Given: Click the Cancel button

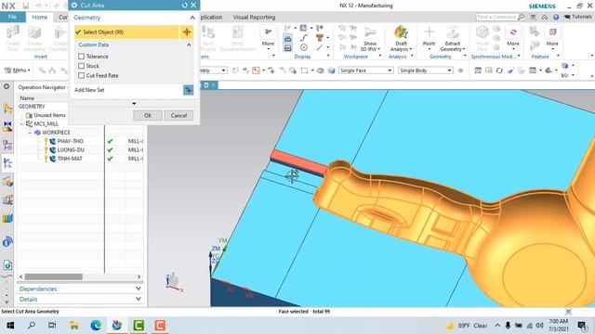Looking at the screenshot, I should (x=178, y=115).
